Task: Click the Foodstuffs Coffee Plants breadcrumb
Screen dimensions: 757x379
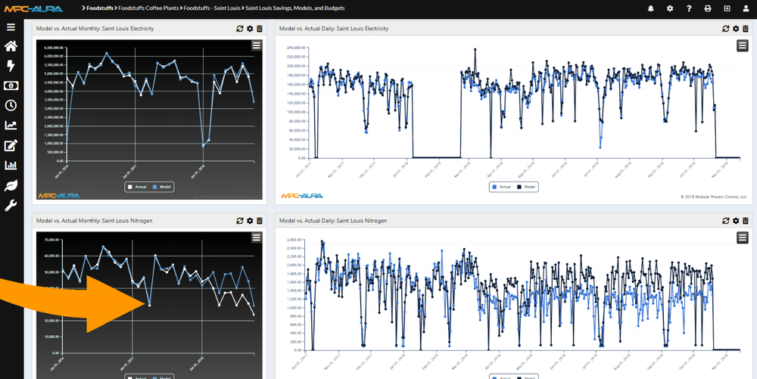Action: click(x=148, y=8)
